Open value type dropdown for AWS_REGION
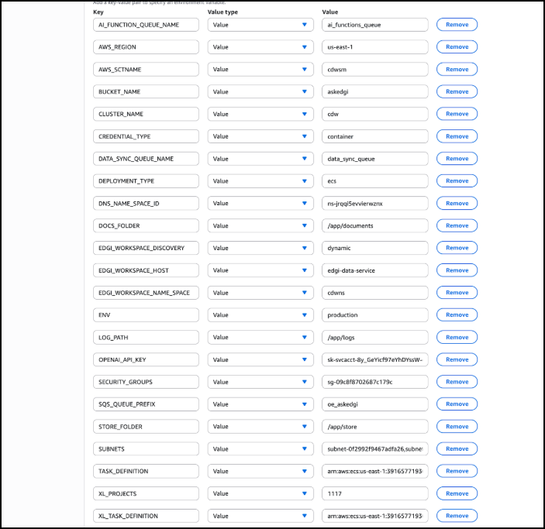This screenshot has width=545, height=529. point(260,46)
